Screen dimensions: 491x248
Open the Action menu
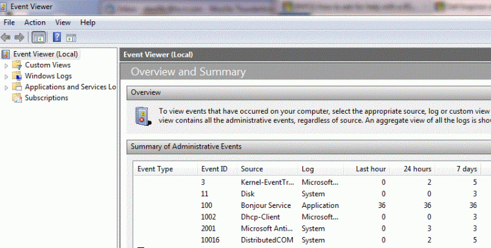click(35, 23)
